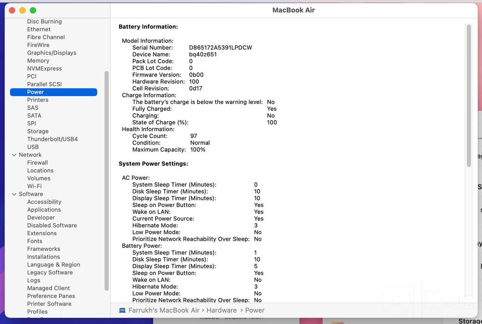Viewport: 482px width, 324px height.
Task: Select Legacy Software entry
Action: pyautogui.click(x=50, y=272)
